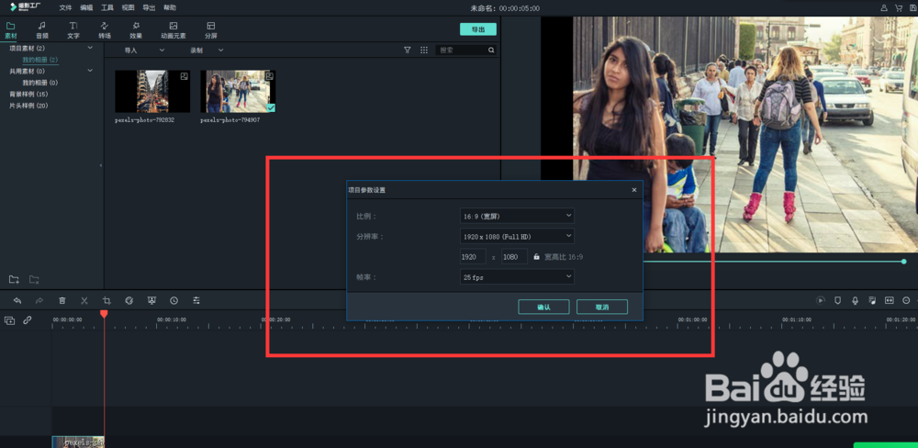Click the add track icon
918x448 pixels.
coord(9,320)
